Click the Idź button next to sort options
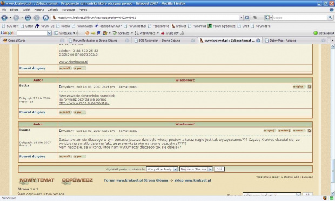The width and height of the screenshot is (335, 201). tap(219, 169)
